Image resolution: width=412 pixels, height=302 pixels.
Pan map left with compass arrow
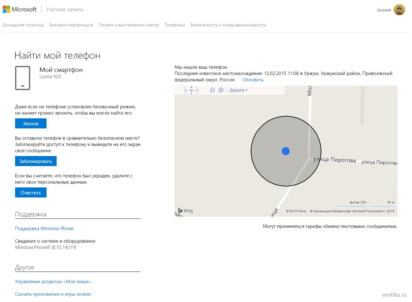click(x=186, y=90)
